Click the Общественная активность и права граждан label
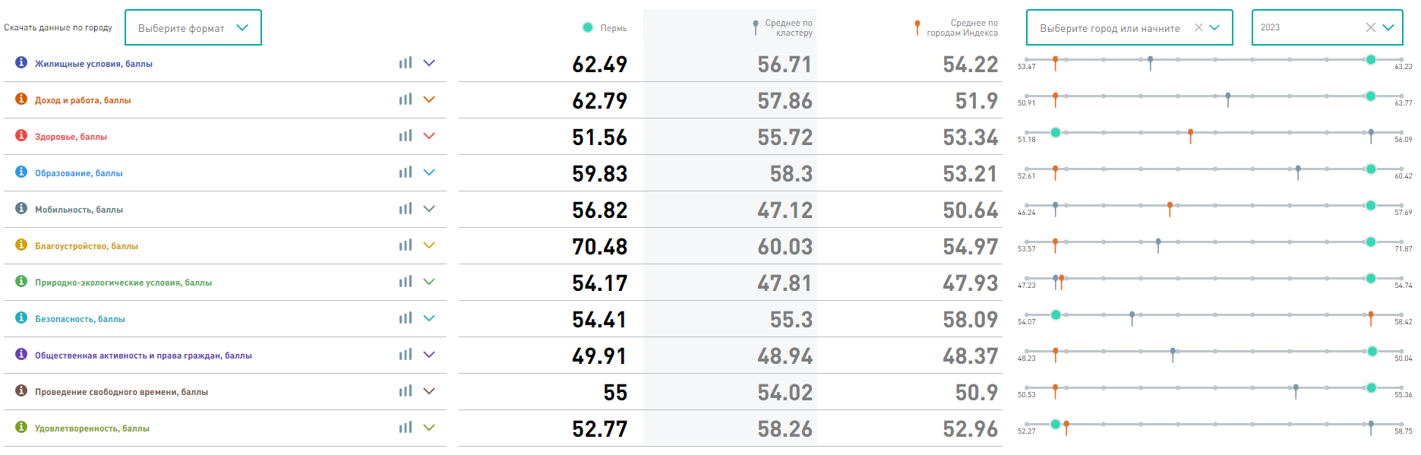This screenshot has height=455, width=1421. point(143,355)
